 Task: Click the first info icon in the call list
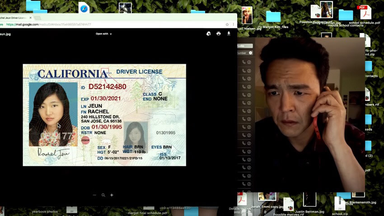point(249,62)
